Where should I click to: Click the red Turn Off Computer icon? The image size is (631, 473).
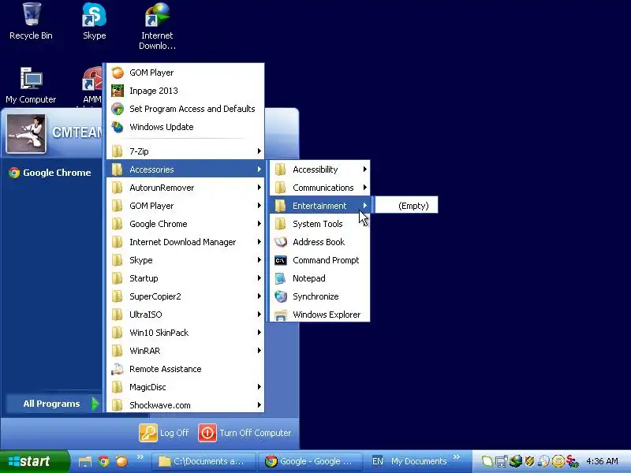[x=207, y=433]
